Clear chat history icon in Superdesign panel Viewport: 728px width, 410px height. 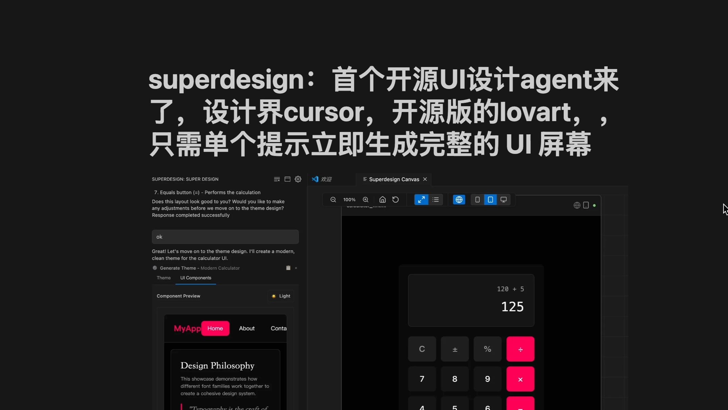277,179
